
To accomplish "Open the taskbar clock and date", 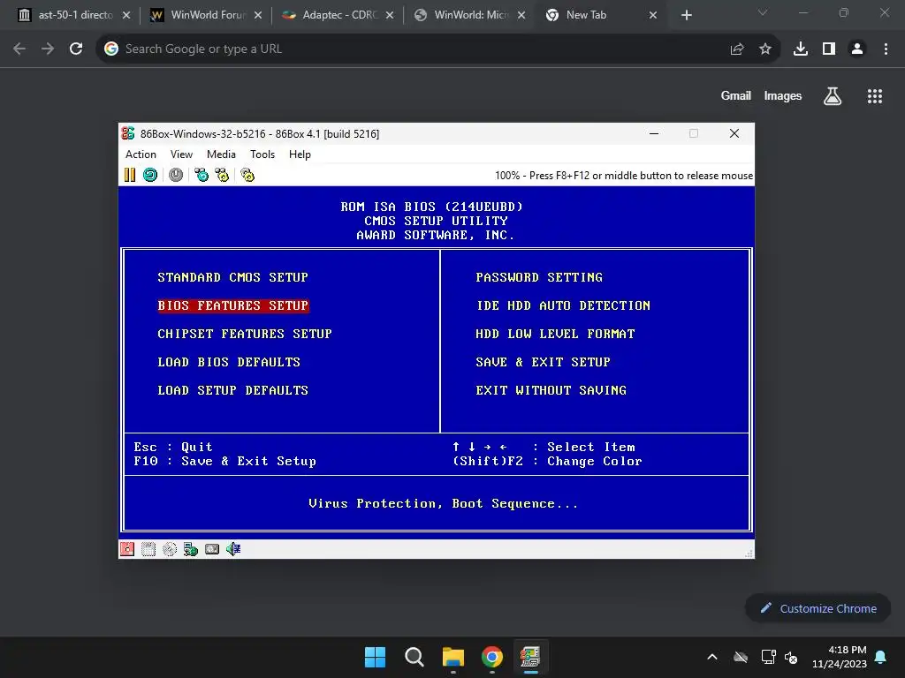I will [840, 657].
